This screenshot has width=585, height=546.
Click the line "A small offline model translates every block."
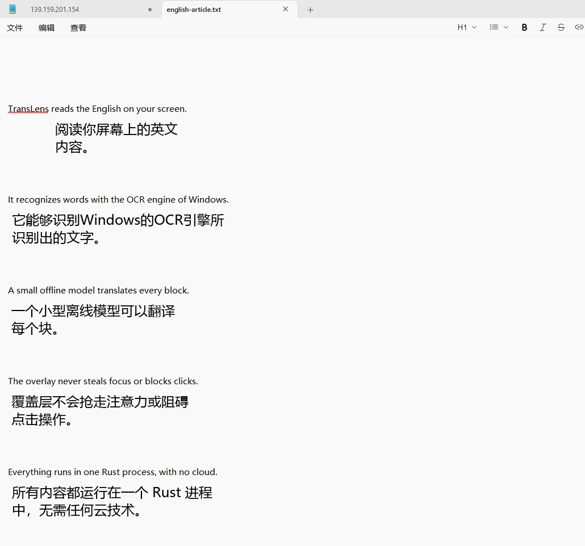98,291
